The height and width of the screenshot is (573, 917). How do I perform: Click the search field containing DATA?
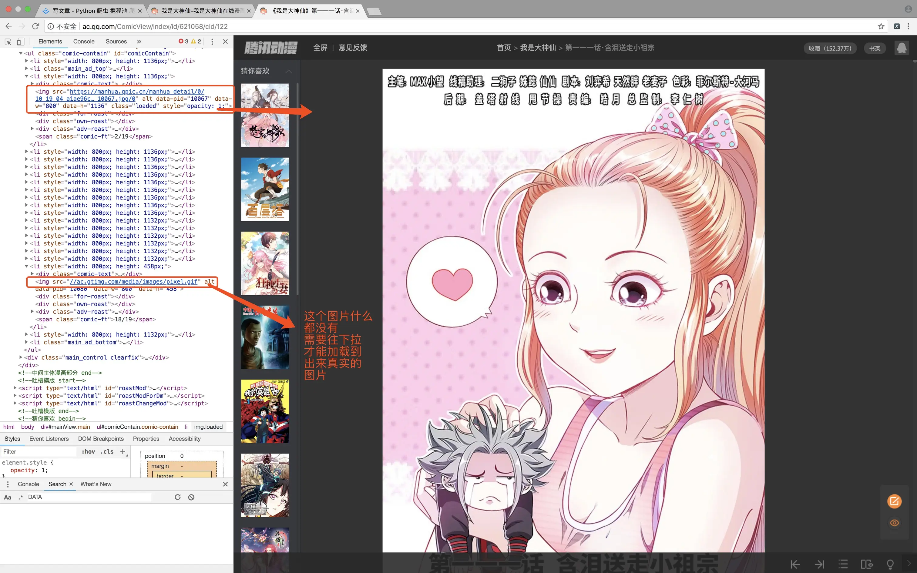(89, 497)
